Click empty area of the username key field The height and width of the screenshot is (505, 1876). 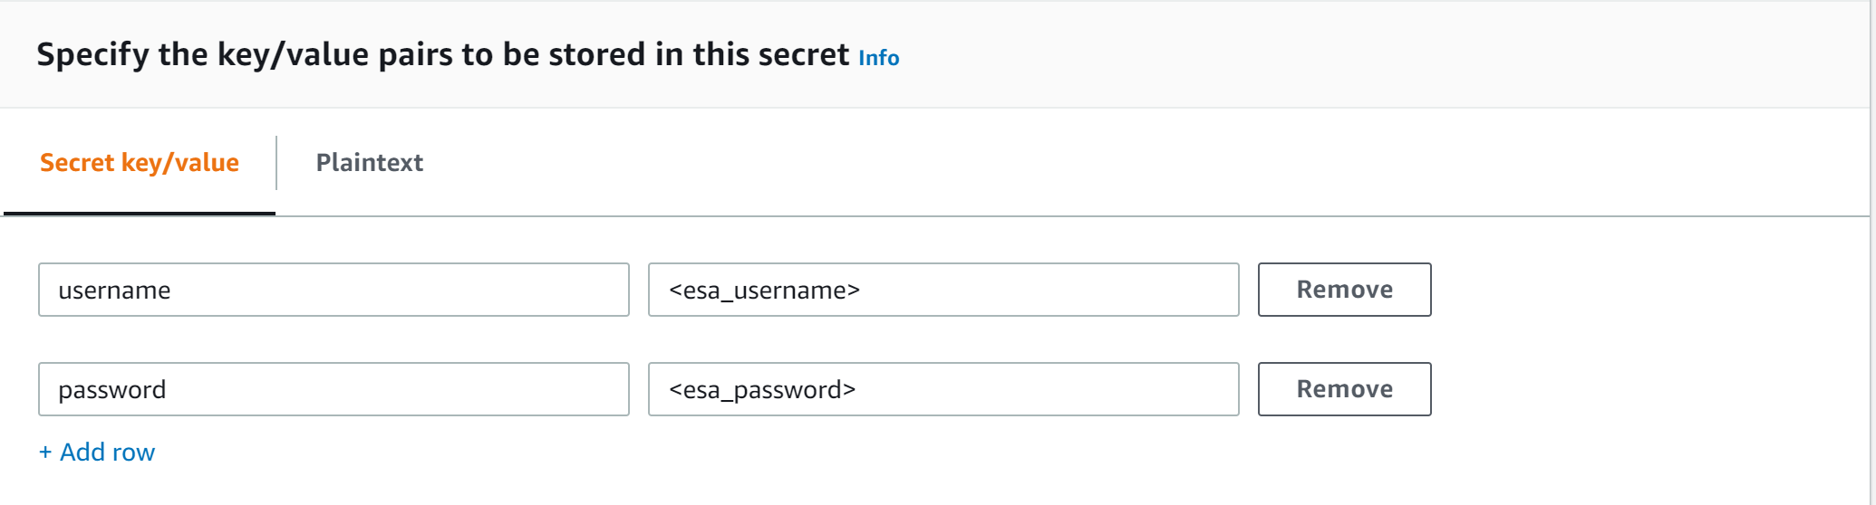click(x=453, y=290)
